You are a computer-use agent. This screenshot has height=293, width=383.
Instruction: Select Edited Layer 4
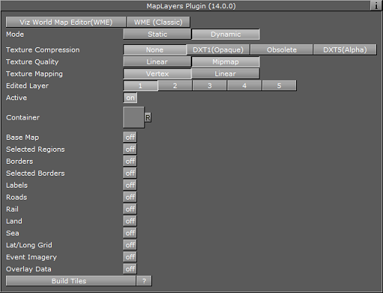point(245,86)
